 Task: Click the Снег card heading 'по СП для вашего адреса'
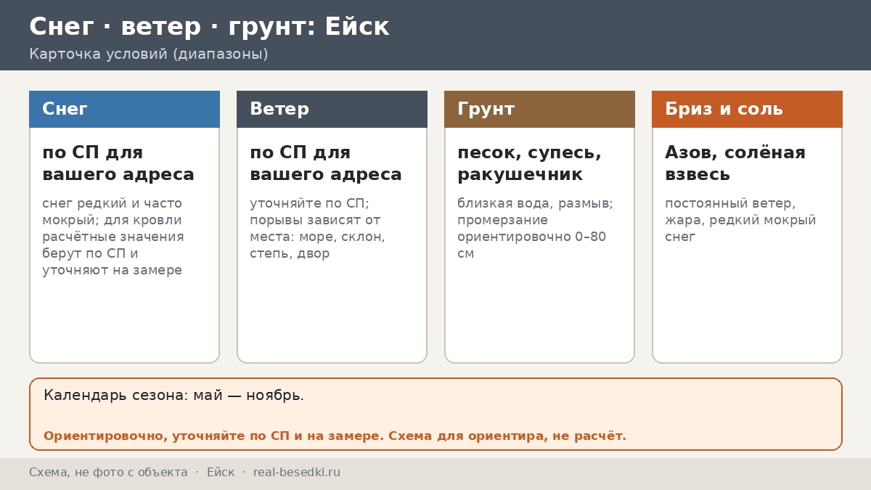coord(118,163)
